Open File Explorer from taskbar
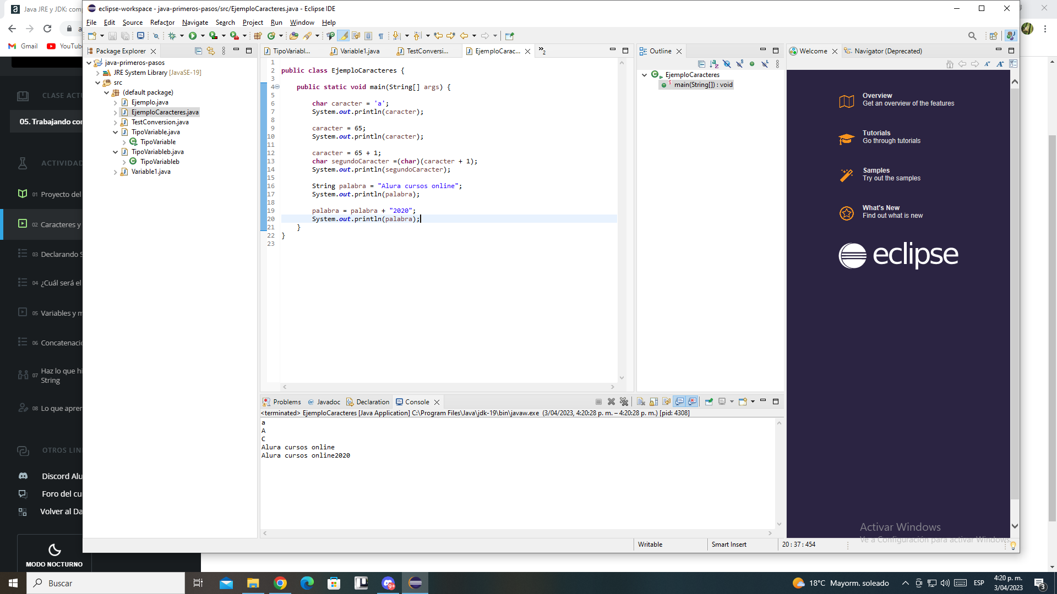The width and height of the screenshot is (1057, 594). pyautogui.click(x=253, y=583)
